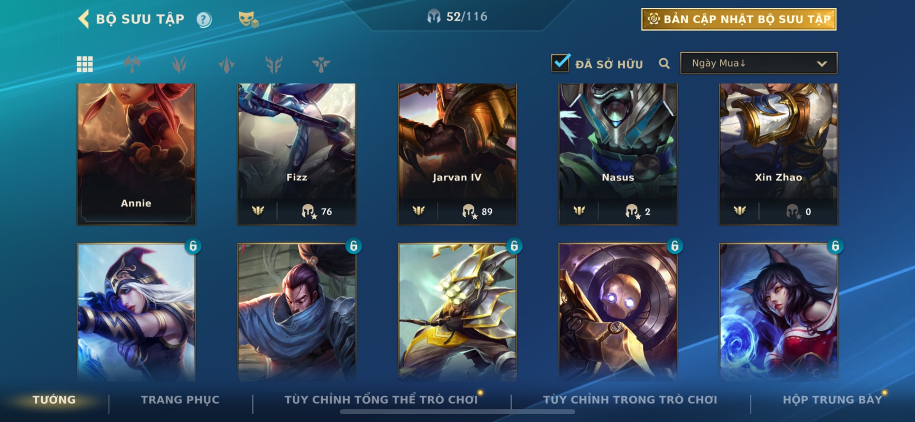The width and height of the screenshot is (915, 422).
Task: Filter champions by the fourth role icon
Action: click(274, 64)
